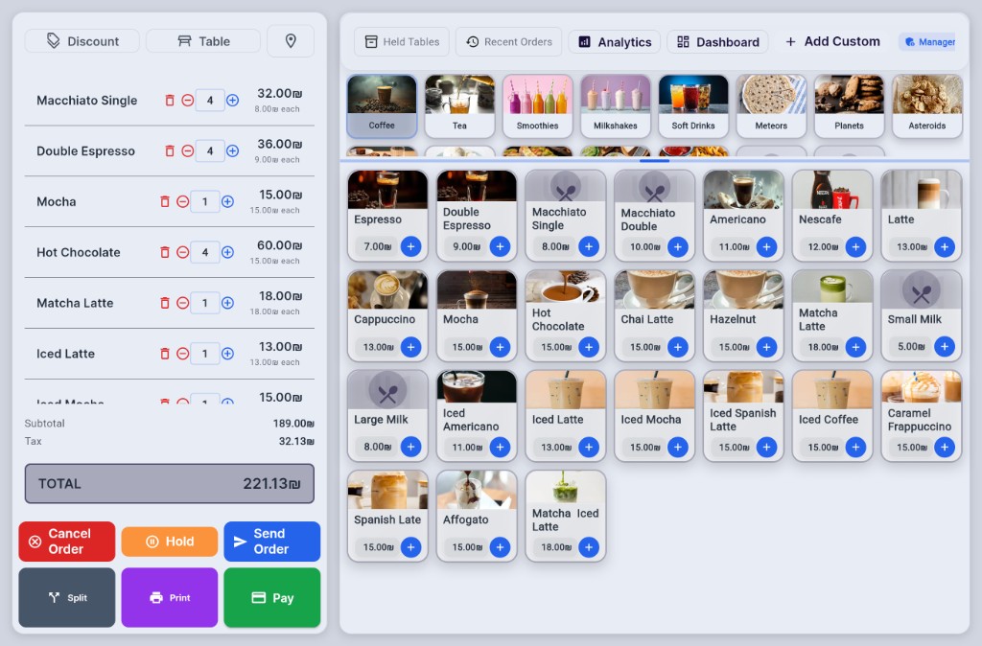
Task: Reduce Mocha quantity by one
Action: pos(182,201)
